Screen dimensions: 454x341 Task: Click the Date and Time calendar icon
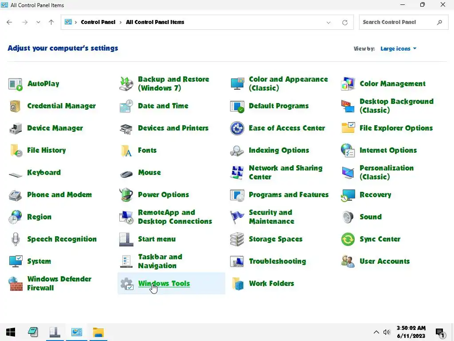pos(126,106)
